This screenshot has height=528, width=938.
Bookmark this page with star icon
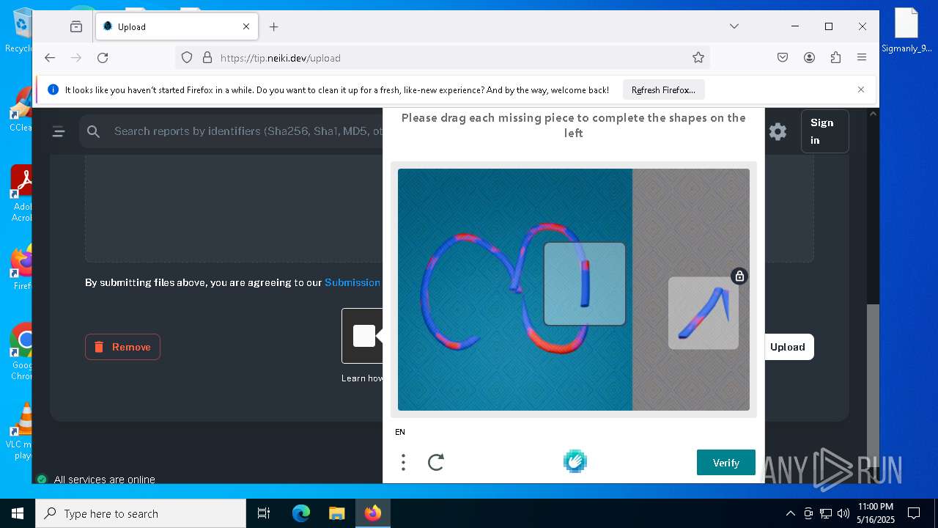point(698,57)
